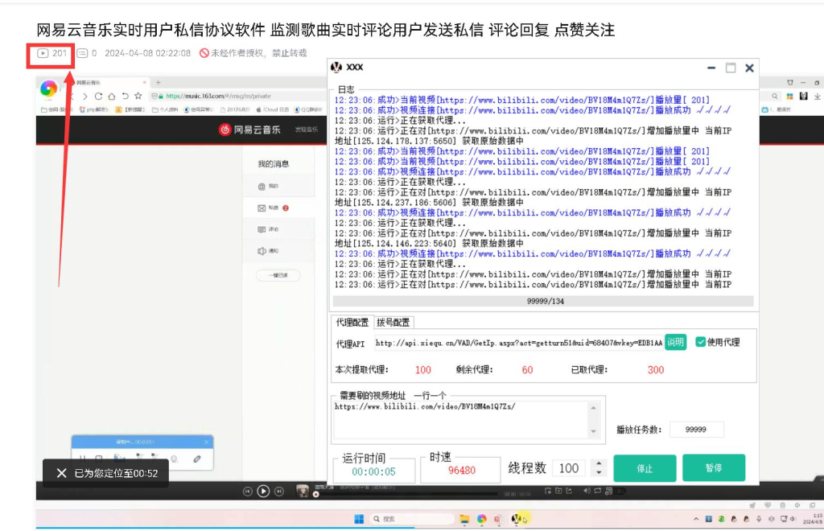Viewport: 824px width, 531px height.
Task: Click the colorful grid extensions icon
Action: coord(789,96)
